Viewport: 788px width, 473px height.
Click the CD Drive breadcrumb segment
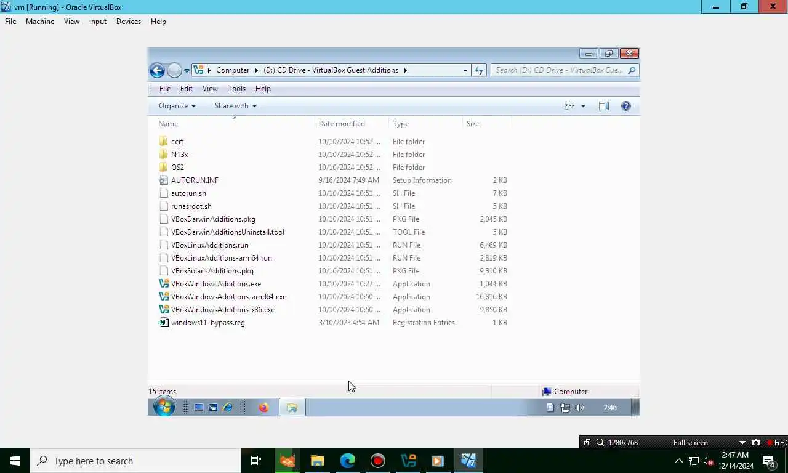pyautogui.click(x=331, y=70)
